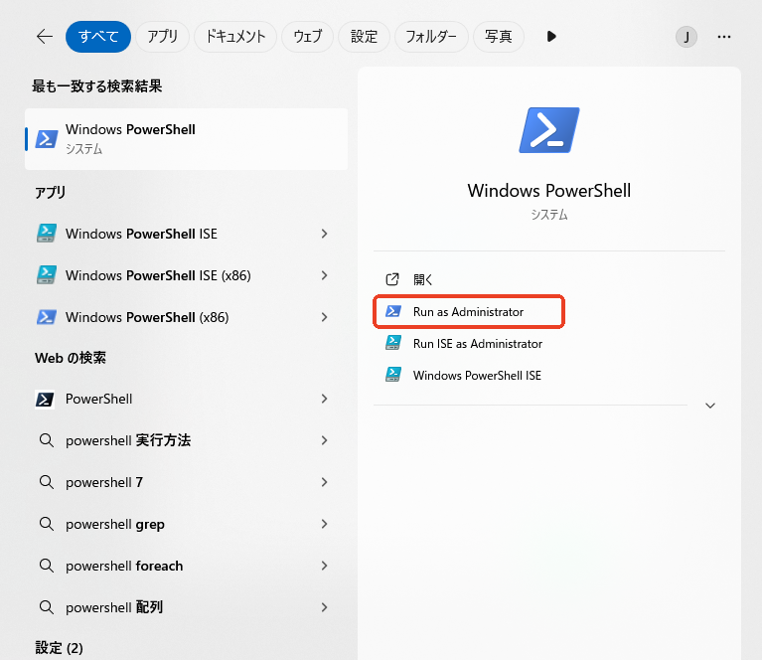This screenshot has height=660, width=762.
Task: Switch to the 写真 filter tab
Action: click(x=499, y=37)
